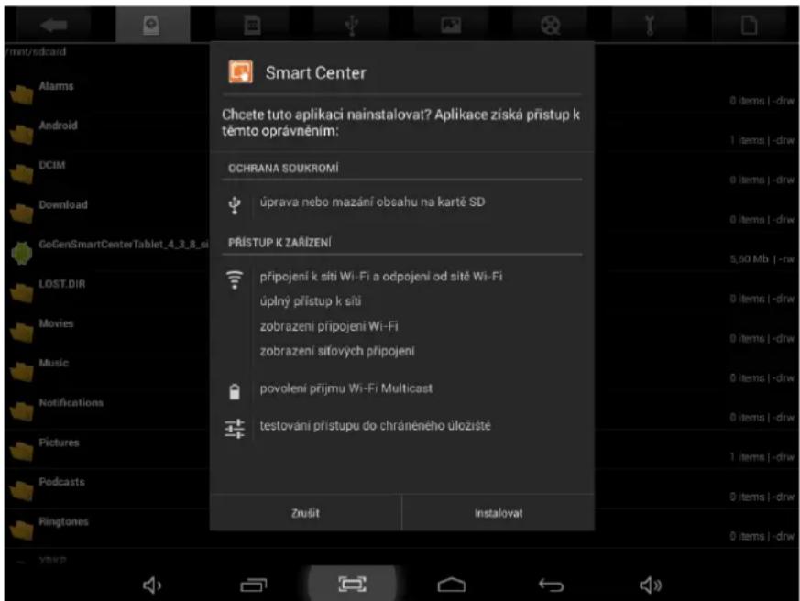Tap the Zrušit button

point(305,513)
